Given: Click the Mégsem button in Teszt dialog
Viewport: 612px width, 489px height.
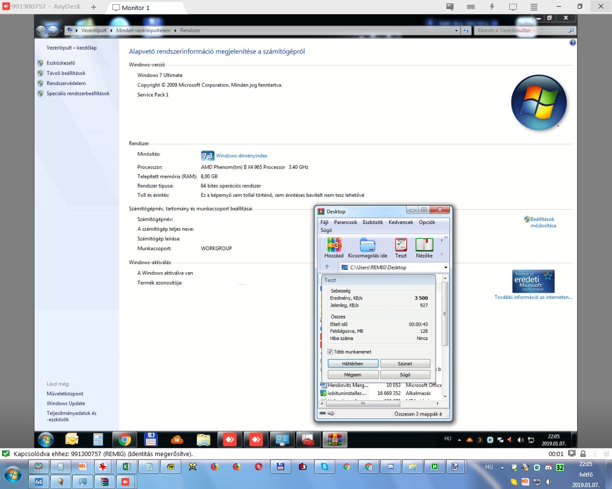Looking at the screenshot, I should coord(353,375).
